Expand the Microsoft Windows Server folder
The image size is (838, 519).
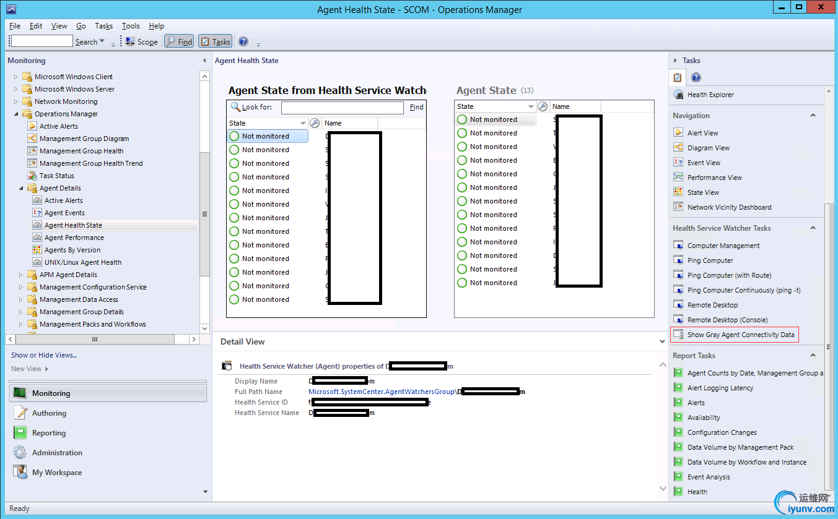pyautogui.click(x=16, y=89)
